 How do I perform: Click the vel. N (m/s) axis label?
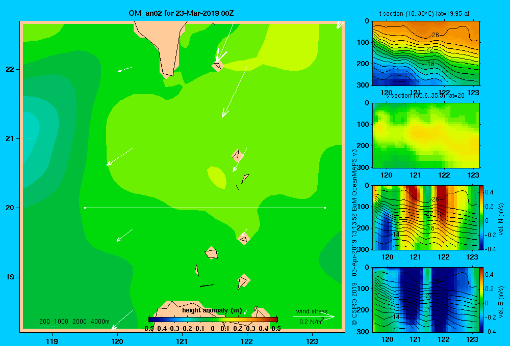click(501, 219)
